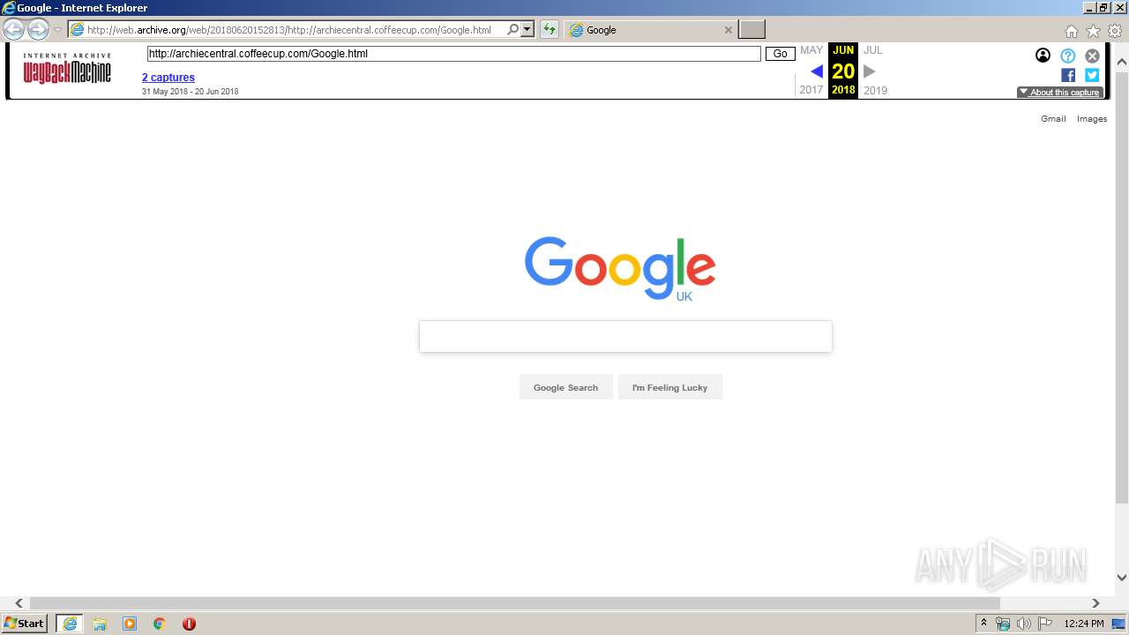Open the red Opera taskbar icon

coord(189,624)
